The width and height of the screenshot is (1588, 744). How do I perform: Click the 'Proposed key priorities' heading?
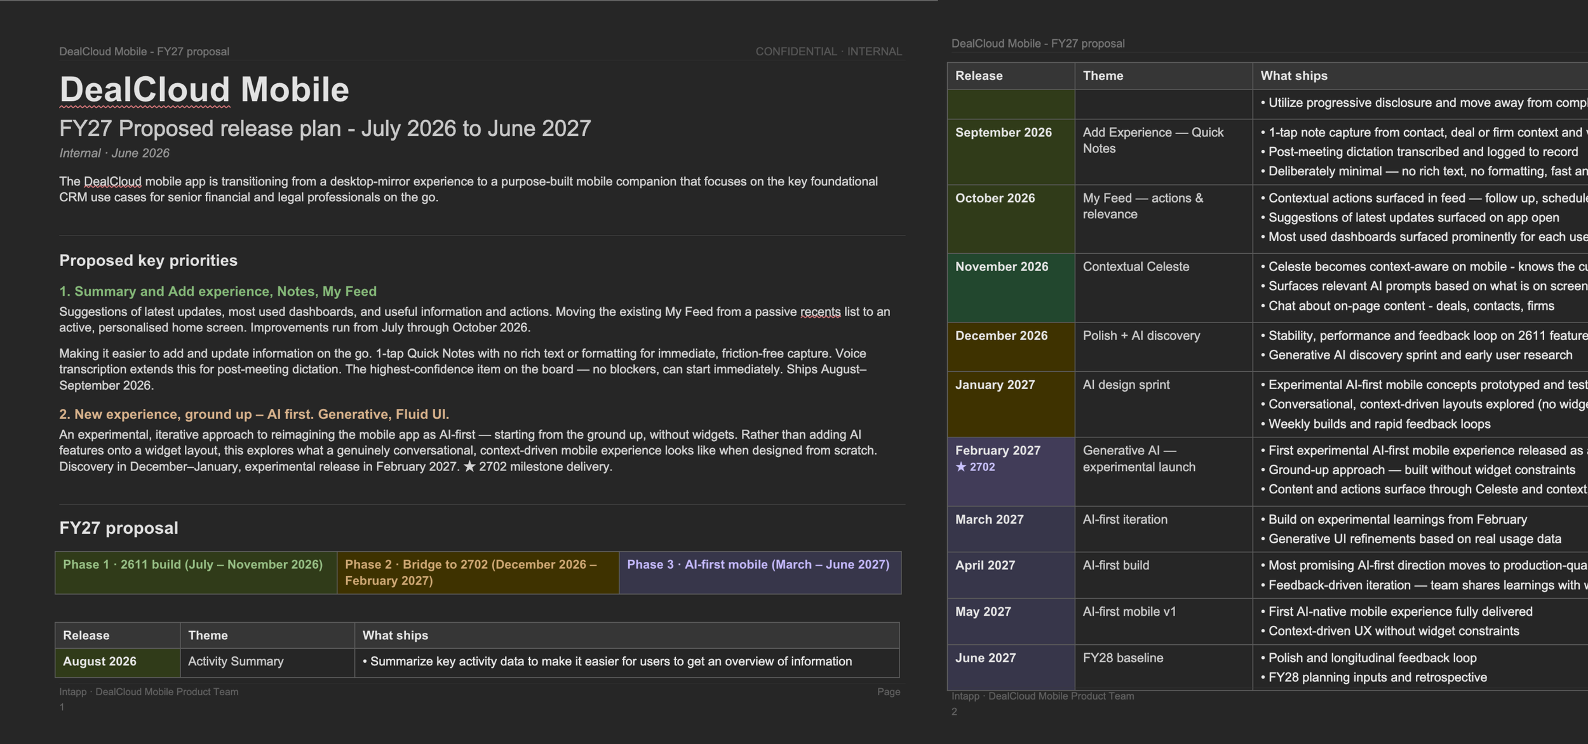[148, 260]
